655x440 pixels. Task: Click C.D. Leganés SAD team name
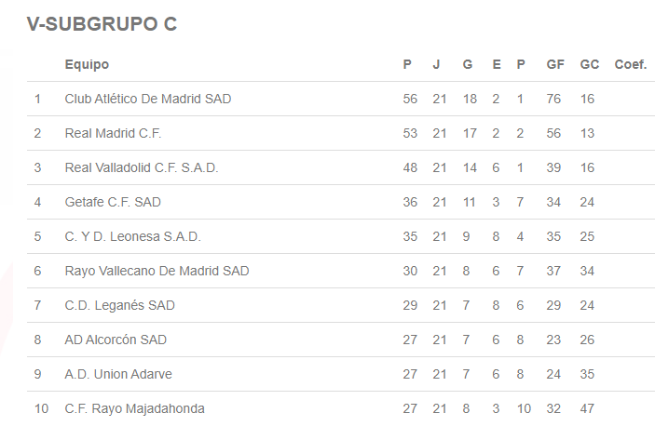coord(119,305)
